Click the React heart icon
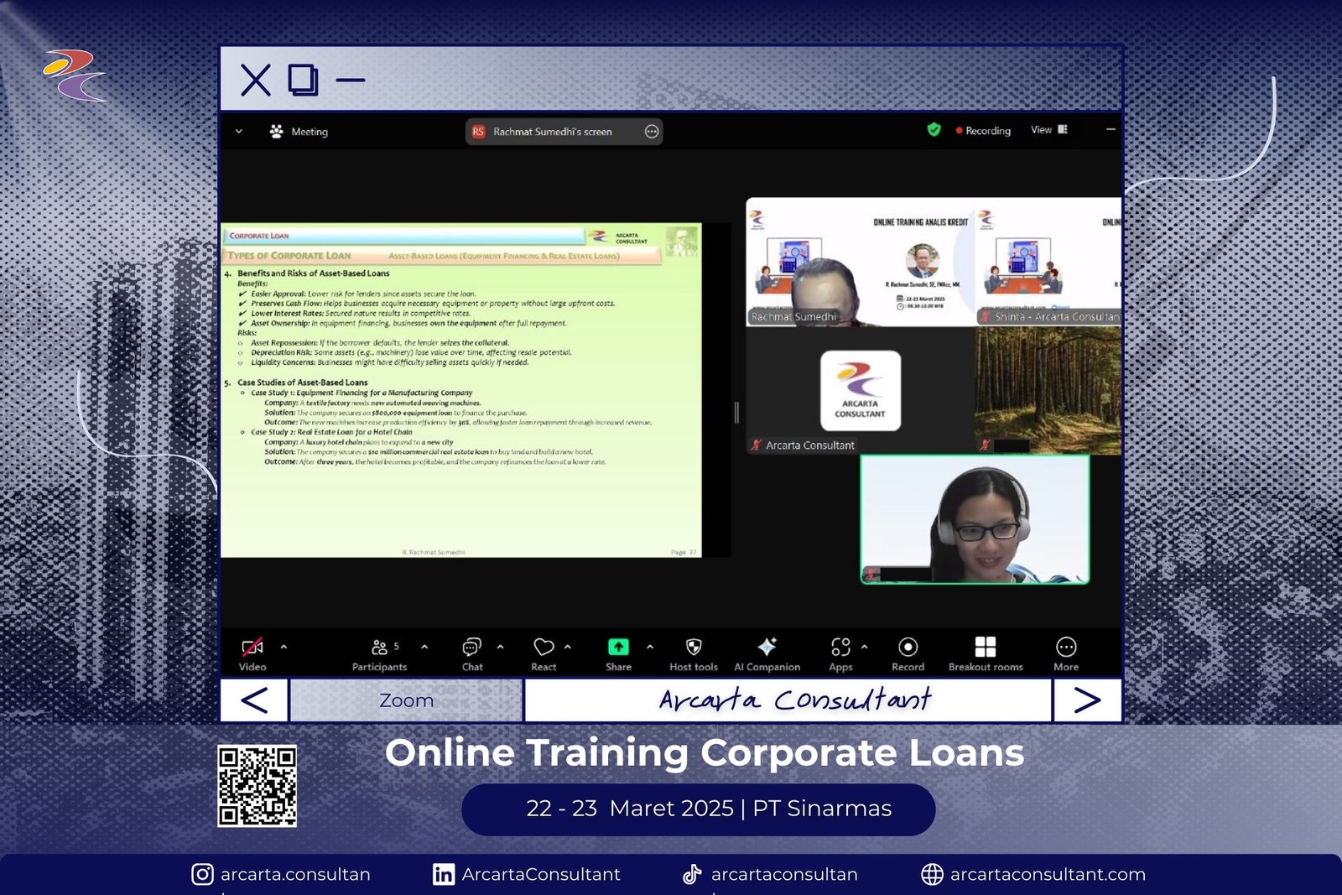The image size is (1342, 895). pyautogui.click(x=544, y=648)
